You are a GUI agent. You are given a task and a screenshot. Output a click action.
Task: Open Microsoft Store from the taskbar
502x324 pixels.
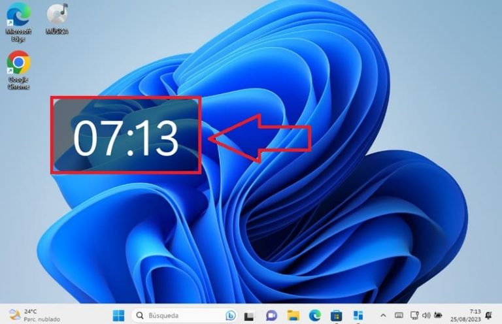pyautogui.click(x=336, y=316)
